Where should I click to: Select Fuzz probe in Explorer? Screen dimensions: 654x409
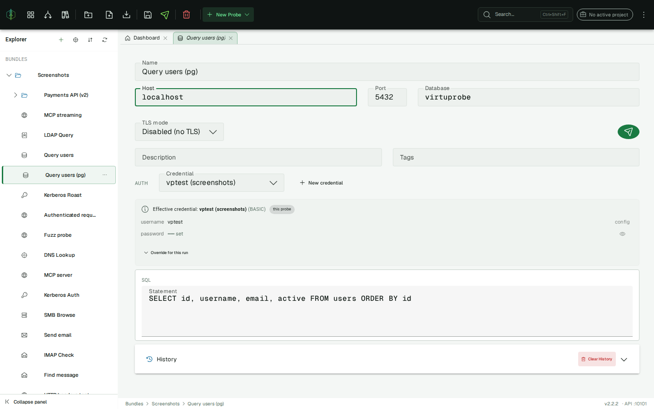59,235
